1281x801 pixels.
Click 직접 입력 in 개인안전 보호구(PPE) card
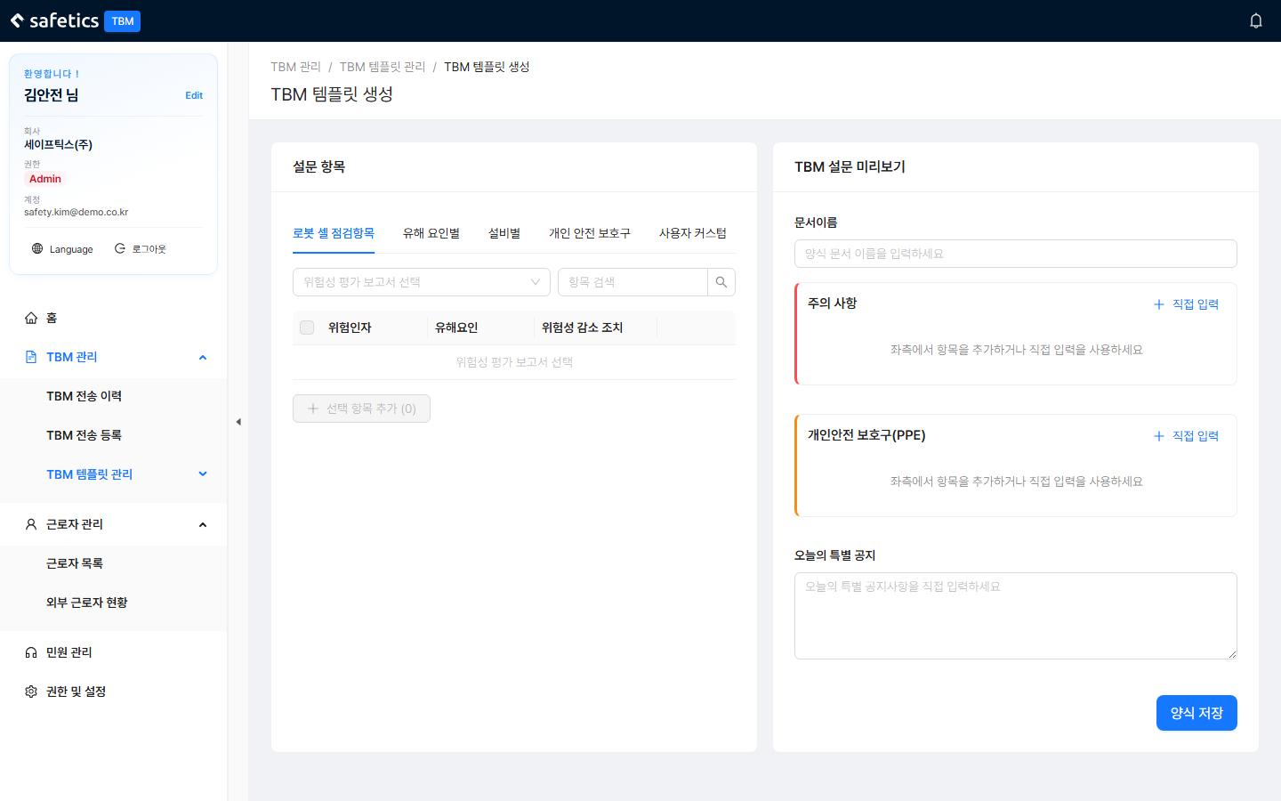(x=1196, y=436)
